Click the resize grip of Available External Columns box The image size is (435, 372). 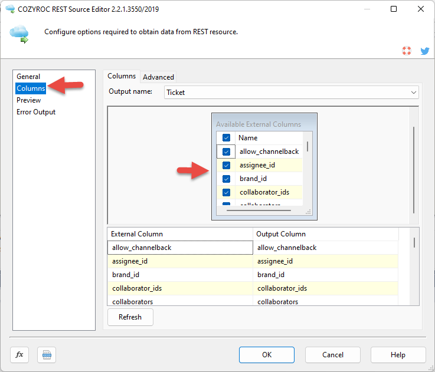[308, 212]
